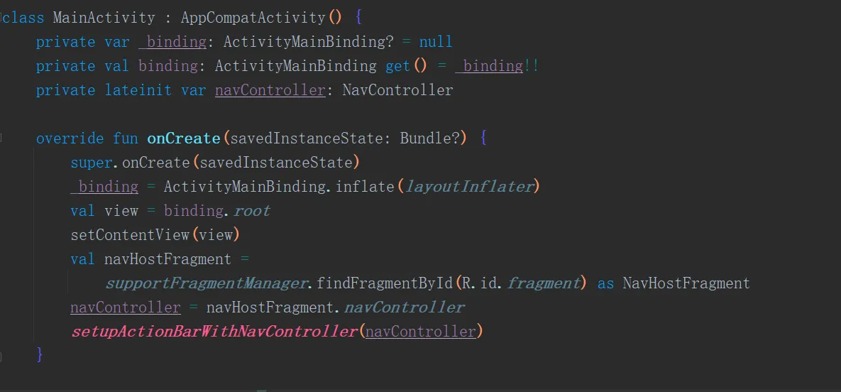Click the NavController type annotation
Screen dimensions: 841x392
397,90
